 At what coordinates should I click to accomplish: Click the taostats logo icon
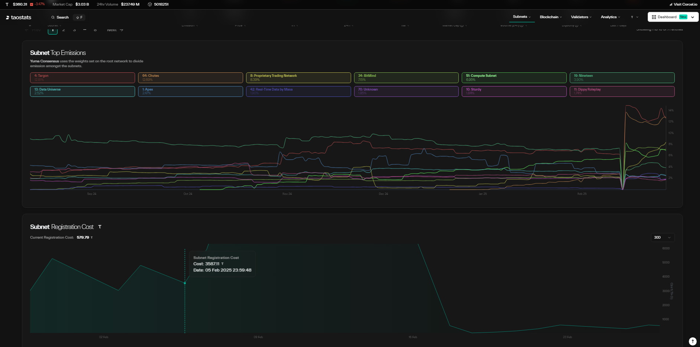coord(7,17)
